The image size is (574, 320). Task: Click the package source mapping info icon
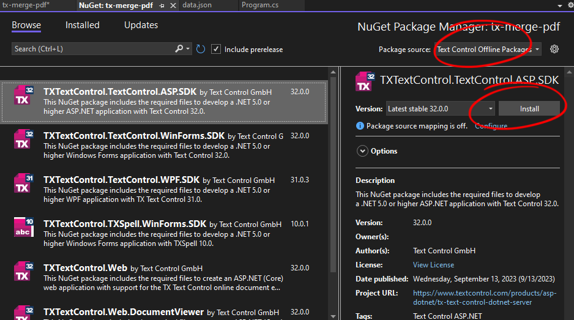click(x=360, y=126)
